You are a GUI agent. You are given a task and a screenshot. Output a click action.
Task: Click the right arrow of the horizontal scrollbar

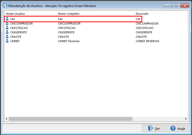point(186,119)
